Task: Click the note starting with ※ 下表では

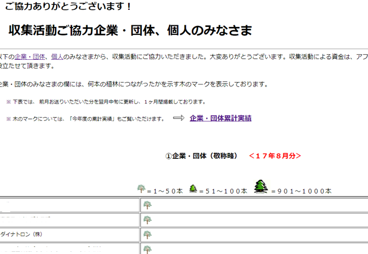Action: pos(106,102)
